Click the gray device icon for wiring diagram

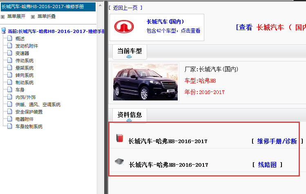(x=119, y=161)
